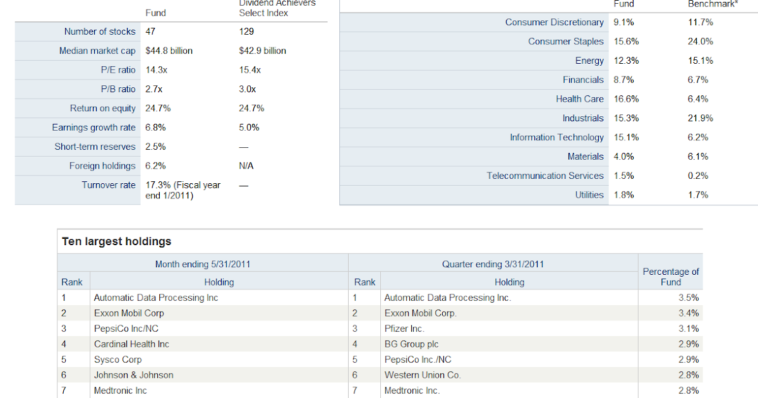Viewport: 758px width, 398px height.
Task: Click the "Consumer Discretionary" sector label
Action: [x=555, y=22]
